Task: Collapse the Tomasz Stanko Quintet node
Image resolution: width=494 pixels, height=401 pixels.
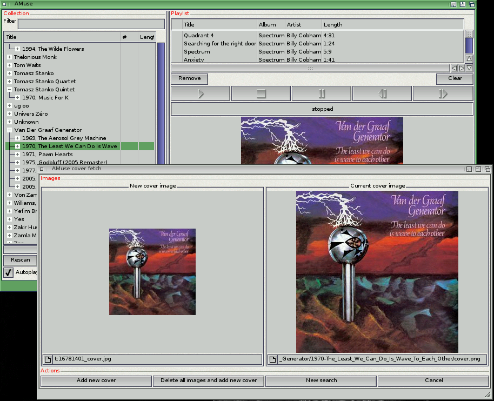Action: pos(9,90)
